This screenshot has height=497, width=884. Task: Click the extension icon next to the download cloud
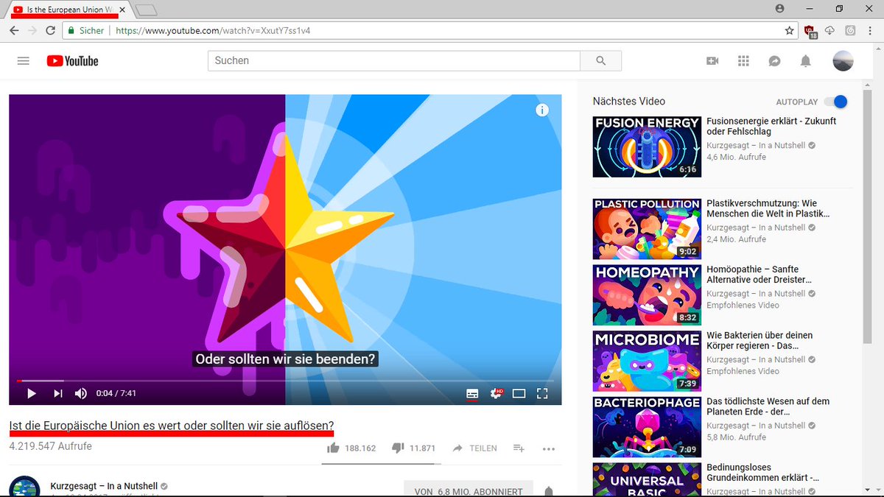pyautogui.click(x=850, y=31)
